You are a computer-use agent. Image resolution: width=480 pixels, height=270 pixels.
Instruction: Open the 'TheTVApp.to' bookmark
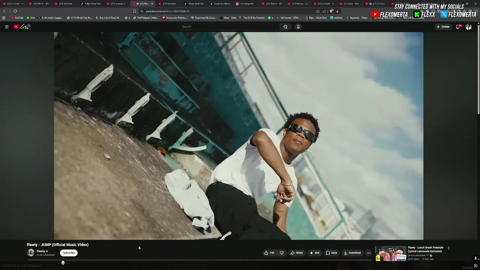146,18
